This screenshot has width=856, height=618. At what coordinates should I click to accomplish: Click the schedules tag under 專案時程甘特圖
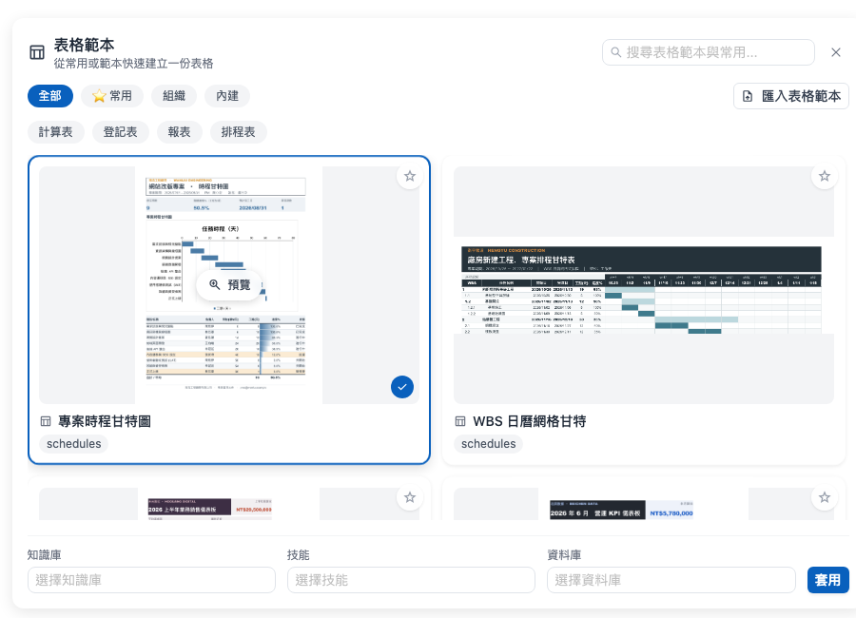coord(73,444)
